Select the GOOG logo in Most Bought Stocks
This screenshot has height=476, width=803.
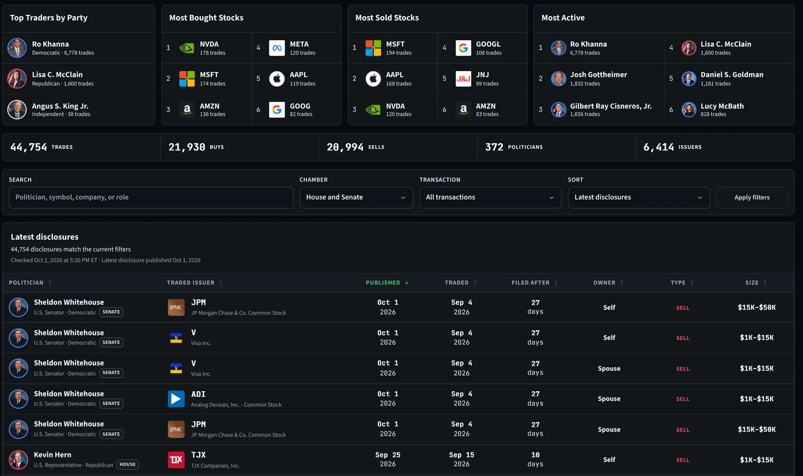[x=277, y=109]
